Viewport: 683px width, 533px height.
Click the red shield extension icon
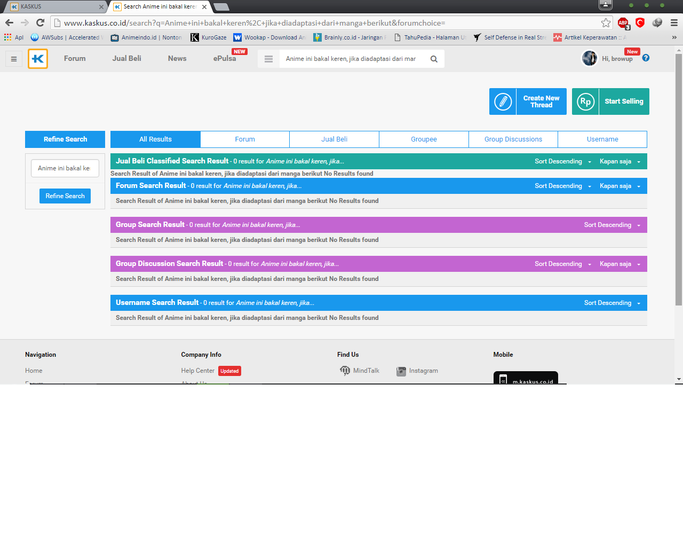[640, 22]
